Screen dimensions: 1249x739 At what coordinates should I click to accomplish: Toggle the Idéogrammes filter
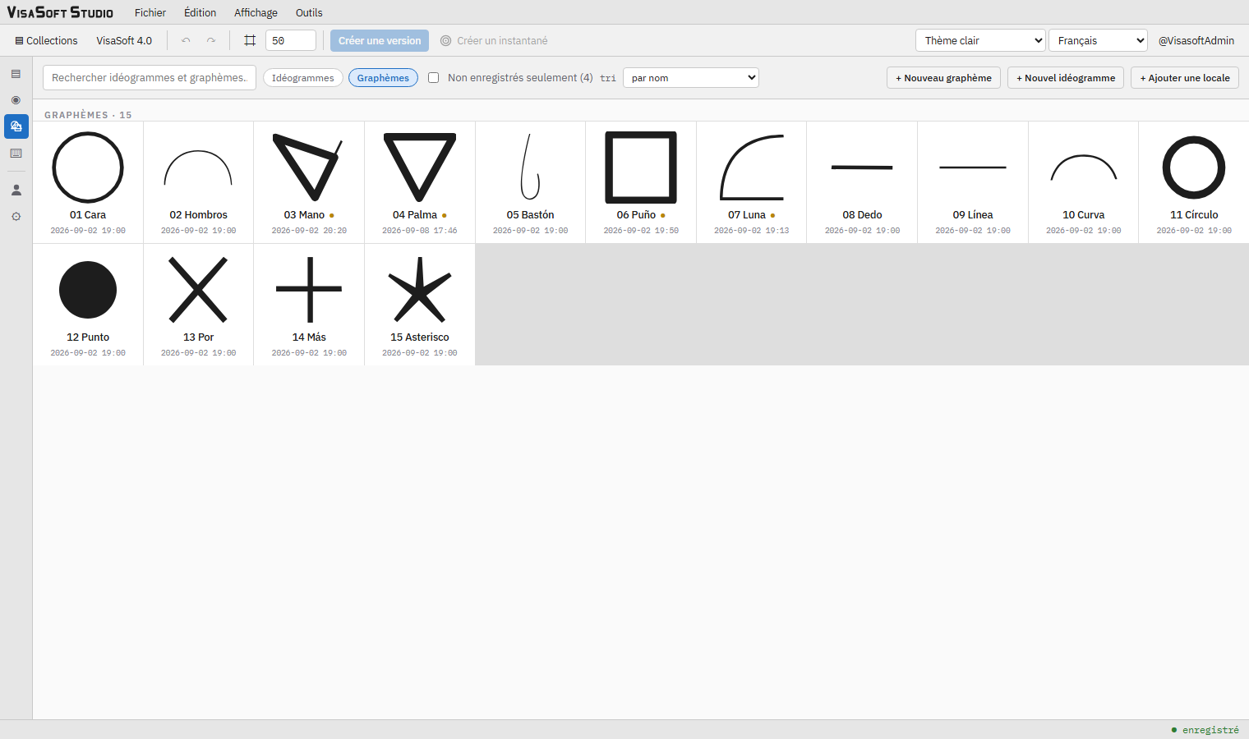tap(302, 78)
